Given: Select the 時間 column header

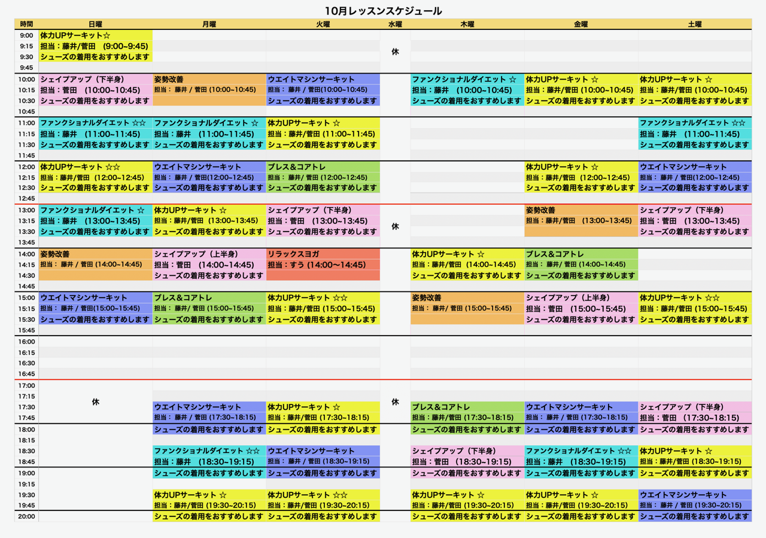Looking at the screenshot, I should tap(26, 25).
